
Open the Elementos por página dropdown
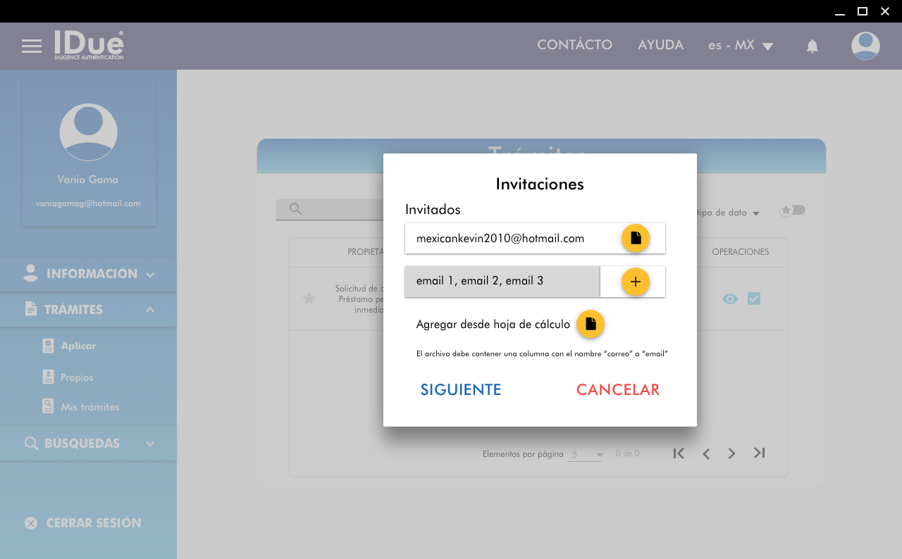(585, 455)
